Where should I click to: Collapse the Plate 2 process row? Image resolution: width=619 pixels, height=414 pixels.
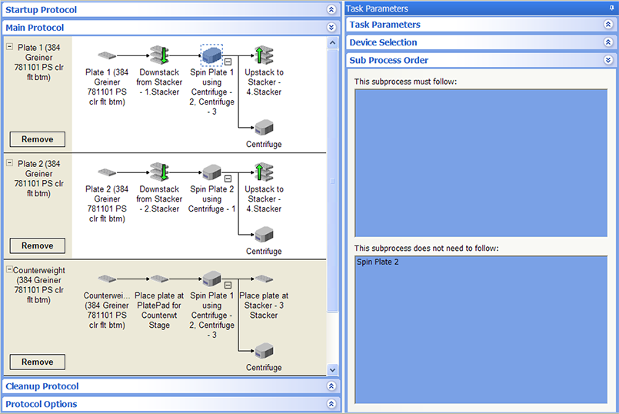[9, 164]
